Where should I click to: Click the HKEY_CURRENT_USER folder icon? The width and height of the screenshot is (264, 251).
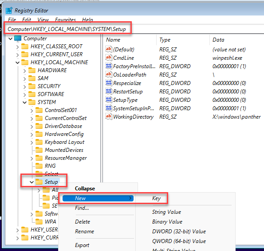(x=25, y=54)
